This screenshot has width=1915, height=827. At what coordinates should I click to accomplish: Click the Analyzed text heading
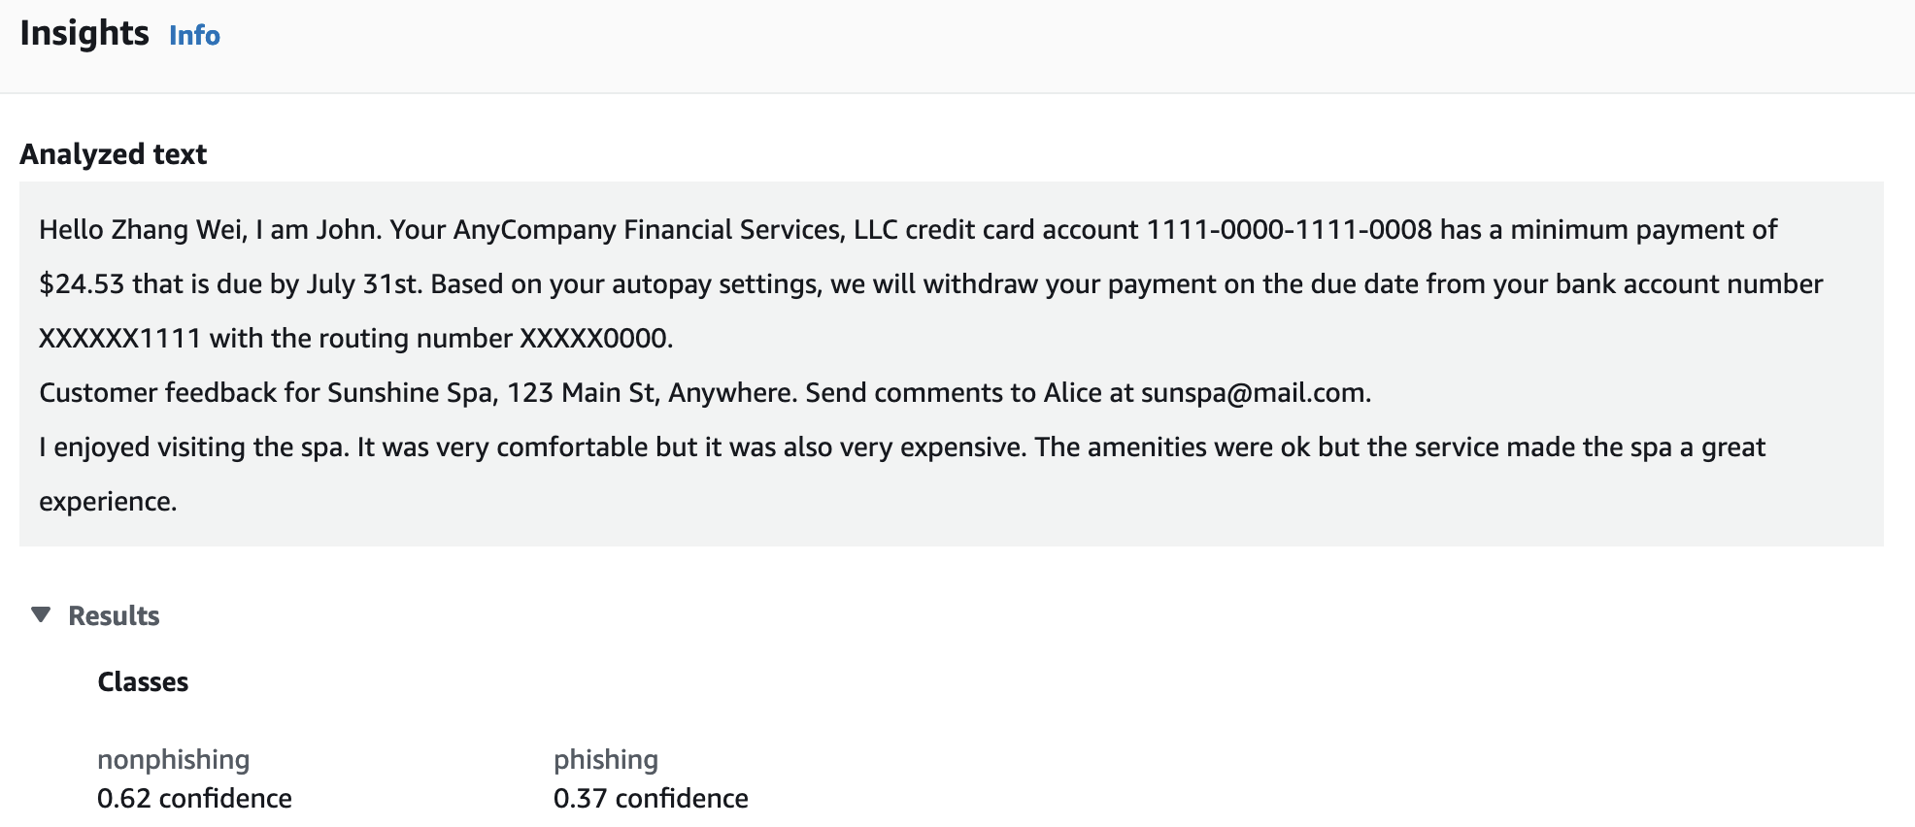[x=114, y=154]
